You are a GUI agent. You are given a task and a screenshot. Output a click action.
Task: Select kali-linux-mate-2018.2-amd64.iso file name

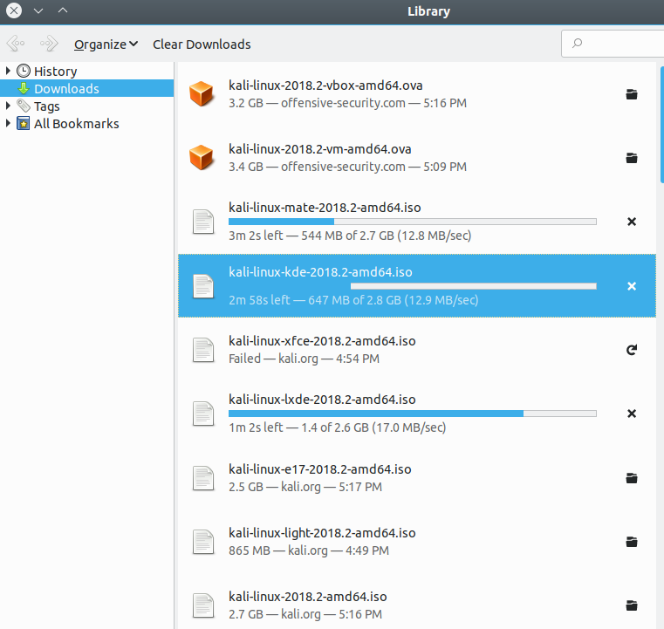point(325,208)
